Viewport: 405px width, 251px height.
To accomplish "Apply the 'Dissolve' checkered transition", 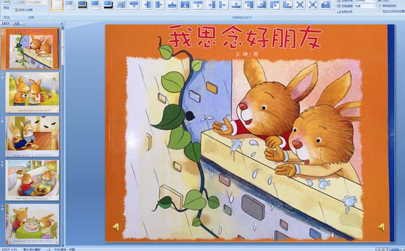I will [x=121, y=5].
